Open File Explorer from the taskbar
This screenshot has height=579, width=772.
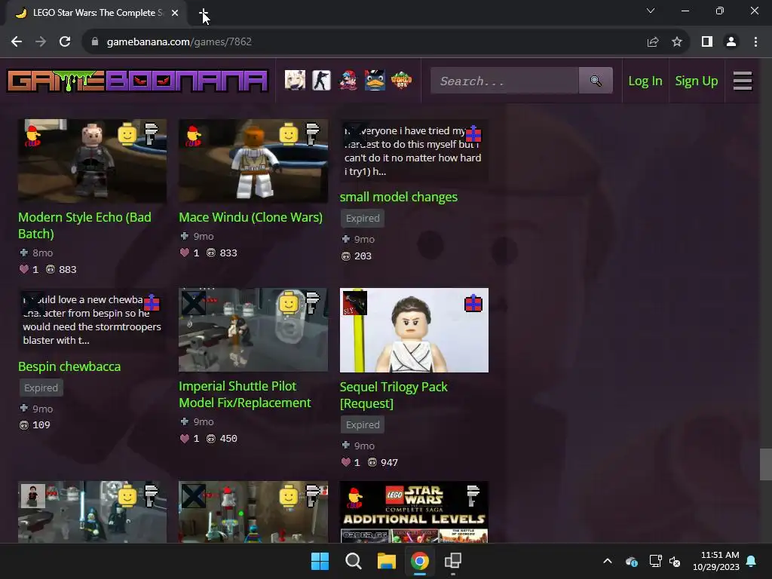pos(387,561)
